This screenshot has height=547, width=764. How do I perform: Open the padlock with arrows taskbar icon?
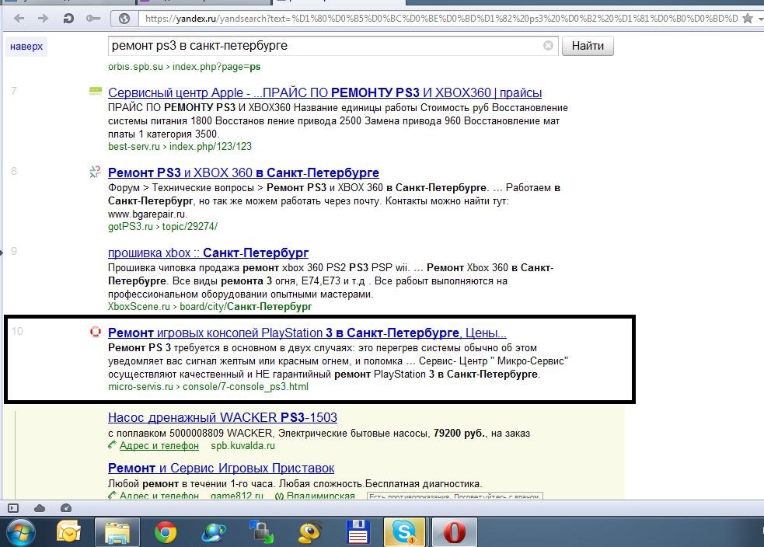261,532
